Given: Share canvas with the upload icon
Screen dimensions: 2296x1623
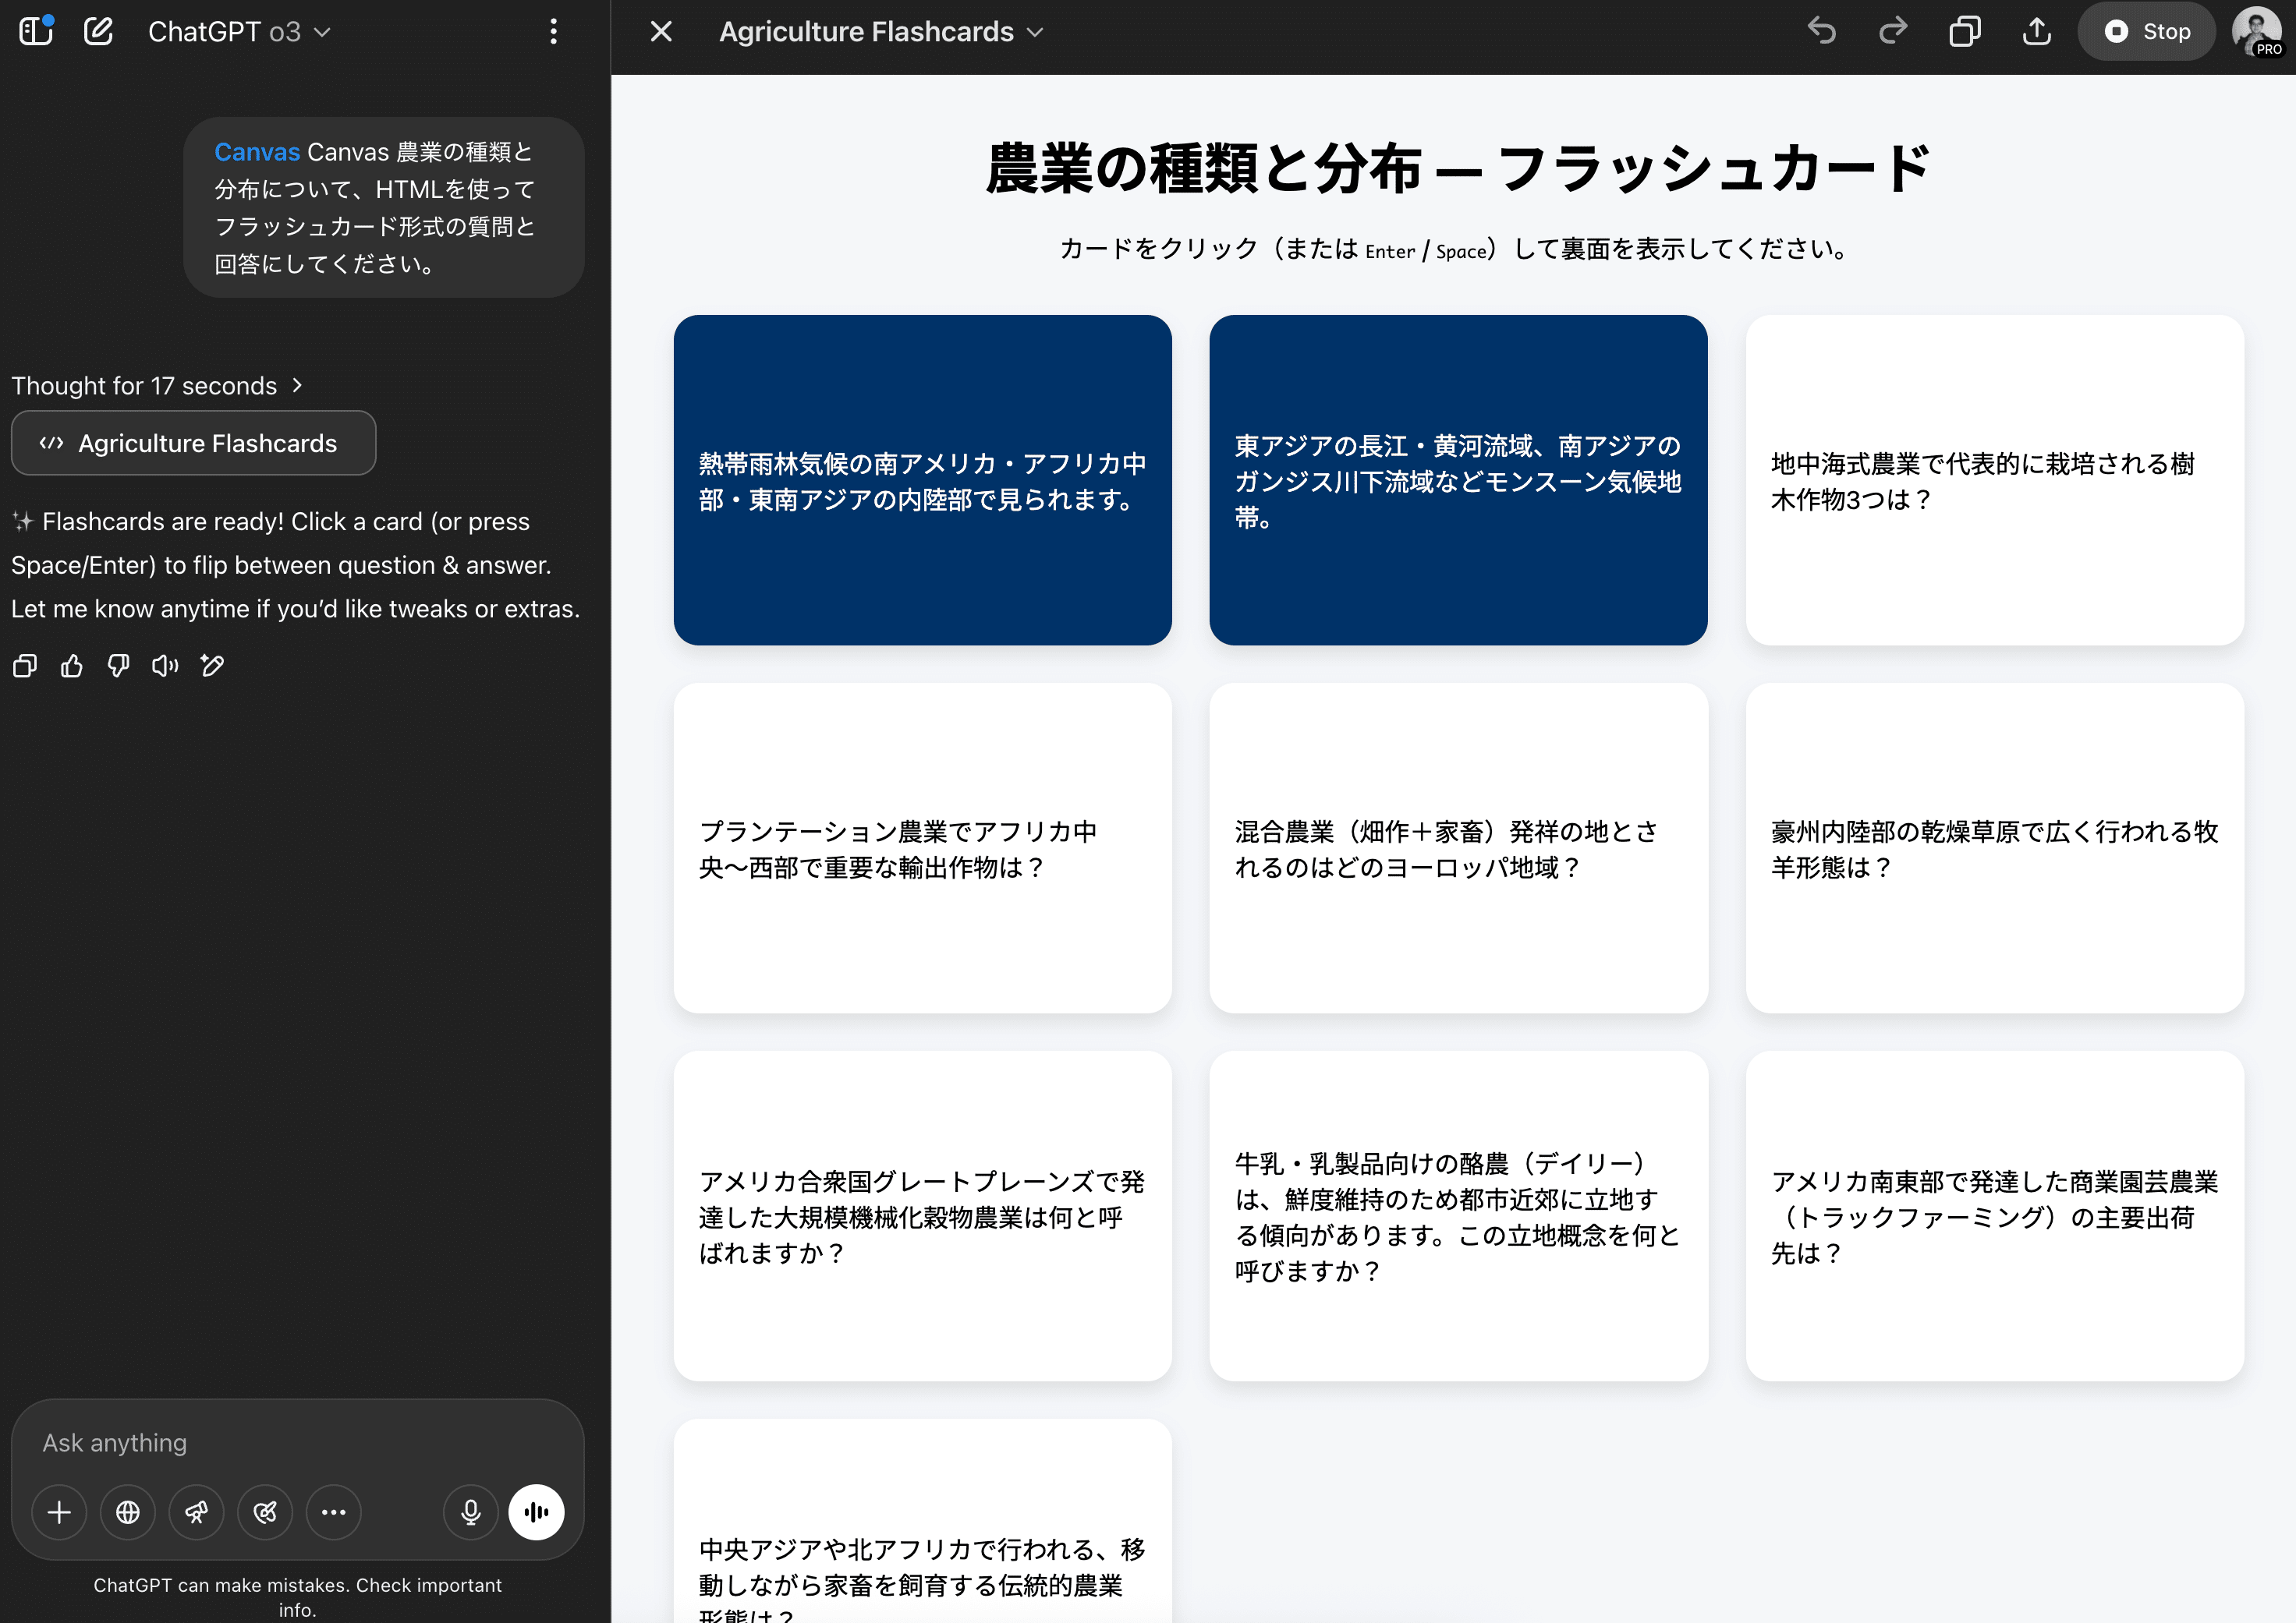Looking at the screenshot, I should click(x=2036, y=31).
